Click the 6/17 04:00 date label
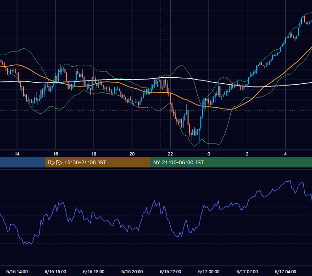 pos(285,271)
